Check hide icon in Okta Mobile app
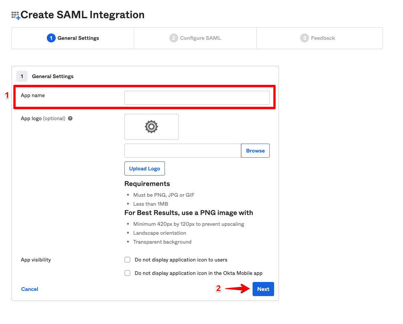 (127, 273)
